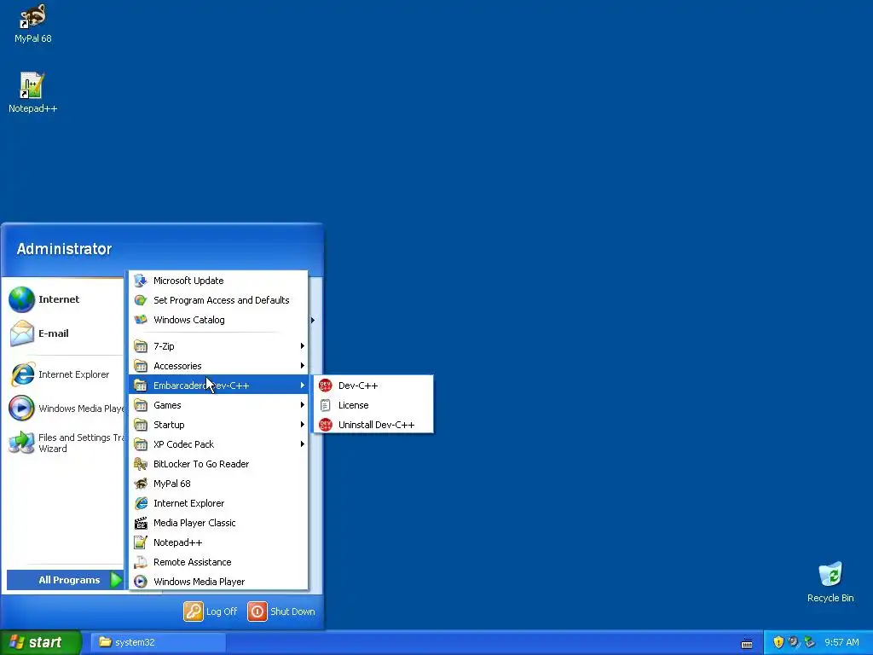873x655 pixels.
Task: Open the Recycle Bin desktop icon
Action: 830,583
